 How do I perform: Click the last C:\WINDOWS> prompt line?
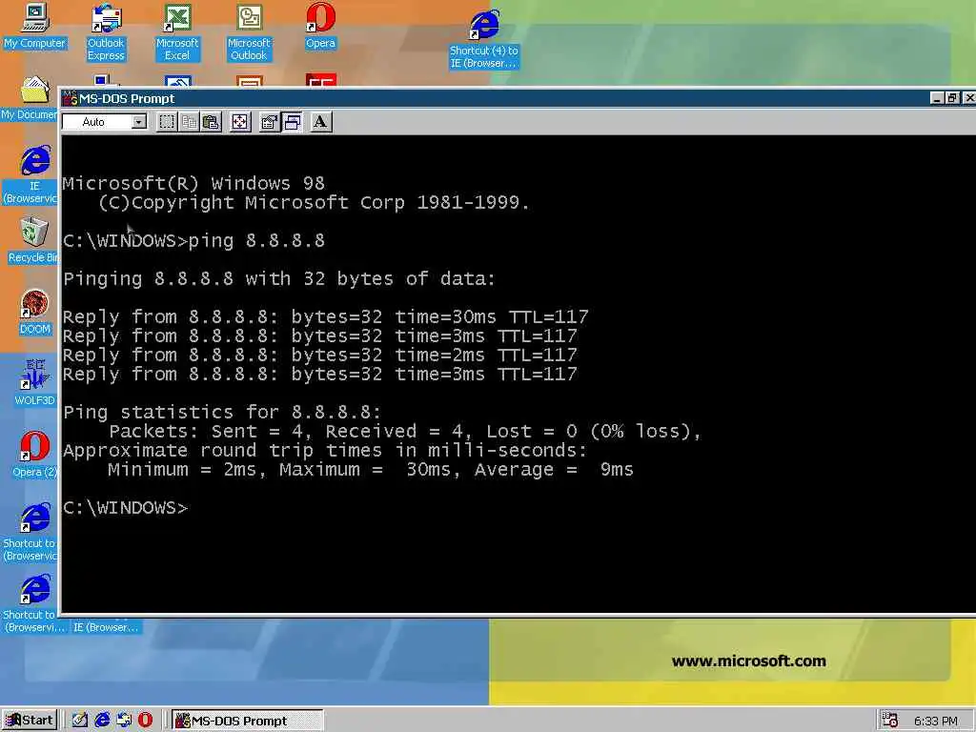125,508
